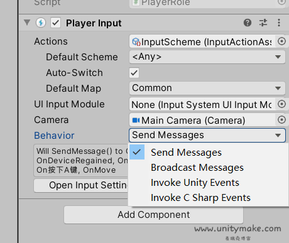Screen dimensions: 289x243
Task: Open the Default Map Common dropdown
Action: [207, 88]
